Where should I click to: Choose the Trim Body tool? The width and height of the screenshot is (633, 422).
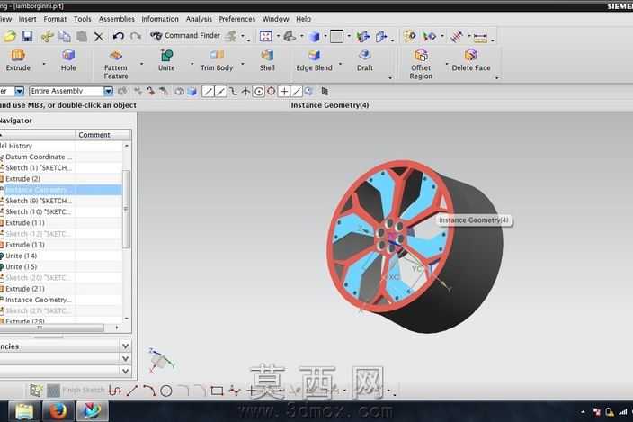point(217,60)
